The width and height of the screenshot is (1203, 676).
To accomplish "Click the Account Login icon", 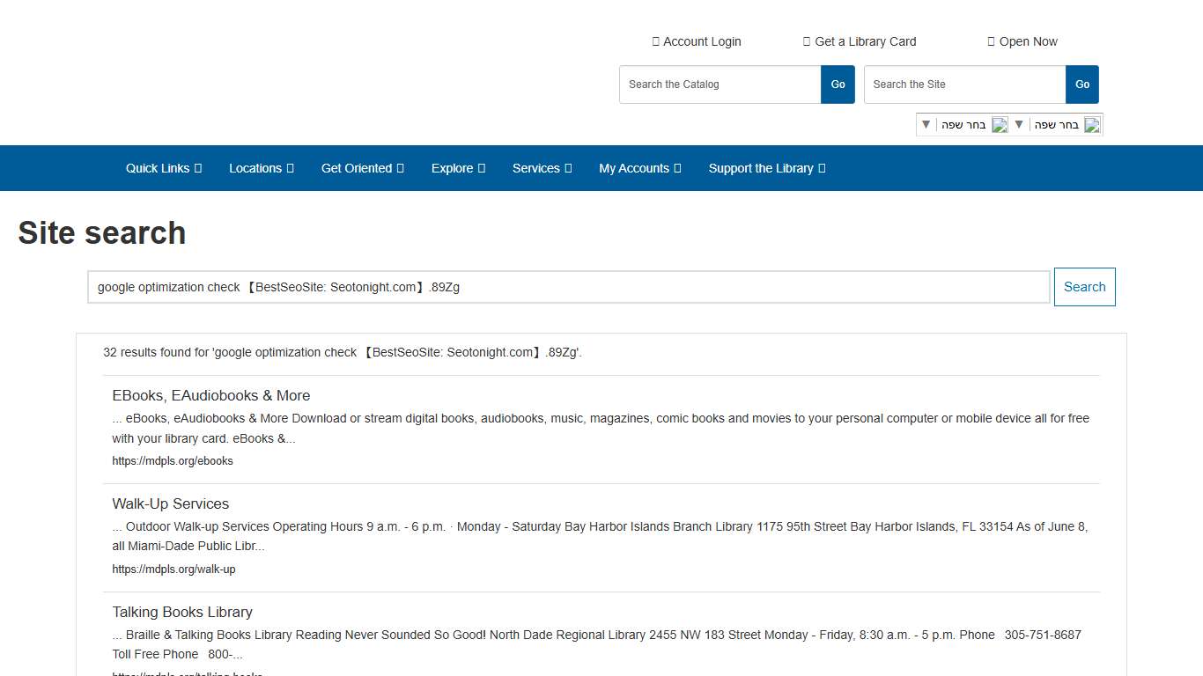I will [x=655, y=41].
